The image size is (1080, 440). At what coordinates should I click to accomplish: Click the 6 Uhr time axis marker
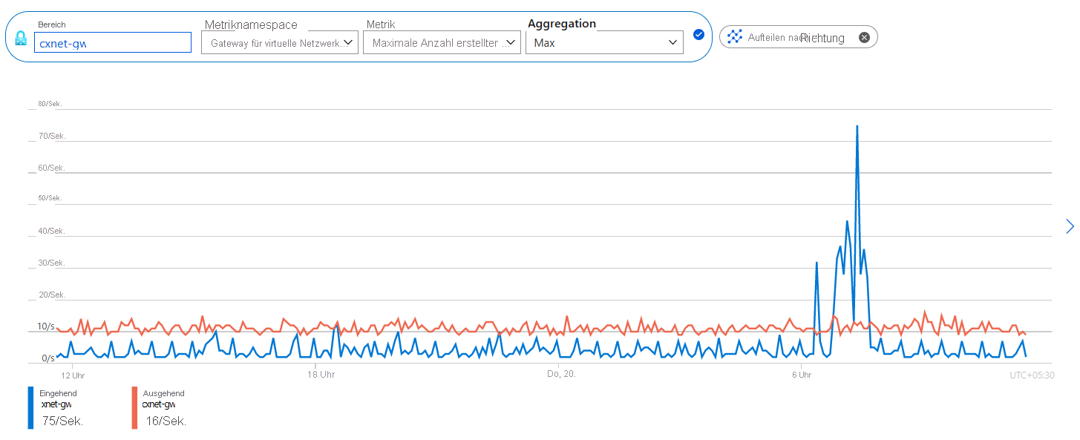pos(801,375)
